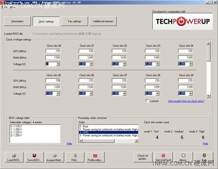Click the Get WinFlash red power icon
This screenshot has width=218, height=169.
[x=163, y=157]
